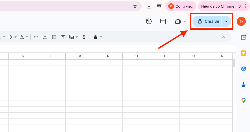This screenshot has height=132, width=250.
Task: Select column N header
Action: tap(108, 56)
